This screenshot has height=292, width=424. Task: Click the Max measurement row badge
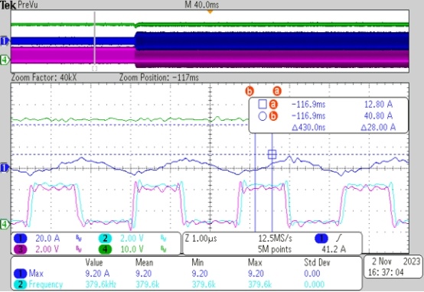coord(21,274)
